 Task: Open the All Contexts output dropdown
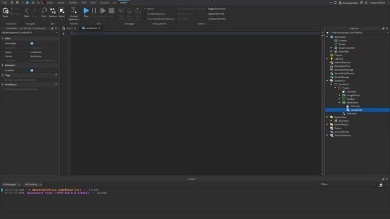coord(34,184)
